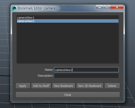The image size is (135, 108).
Task: Select the highlighted cameraView2 bookmark row
Action: pyautogui.click(x=68, y=21)
